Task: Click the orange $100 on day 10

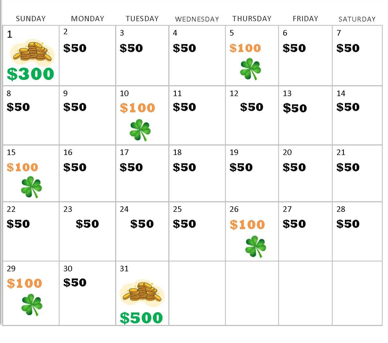Action: coord(137,108)
